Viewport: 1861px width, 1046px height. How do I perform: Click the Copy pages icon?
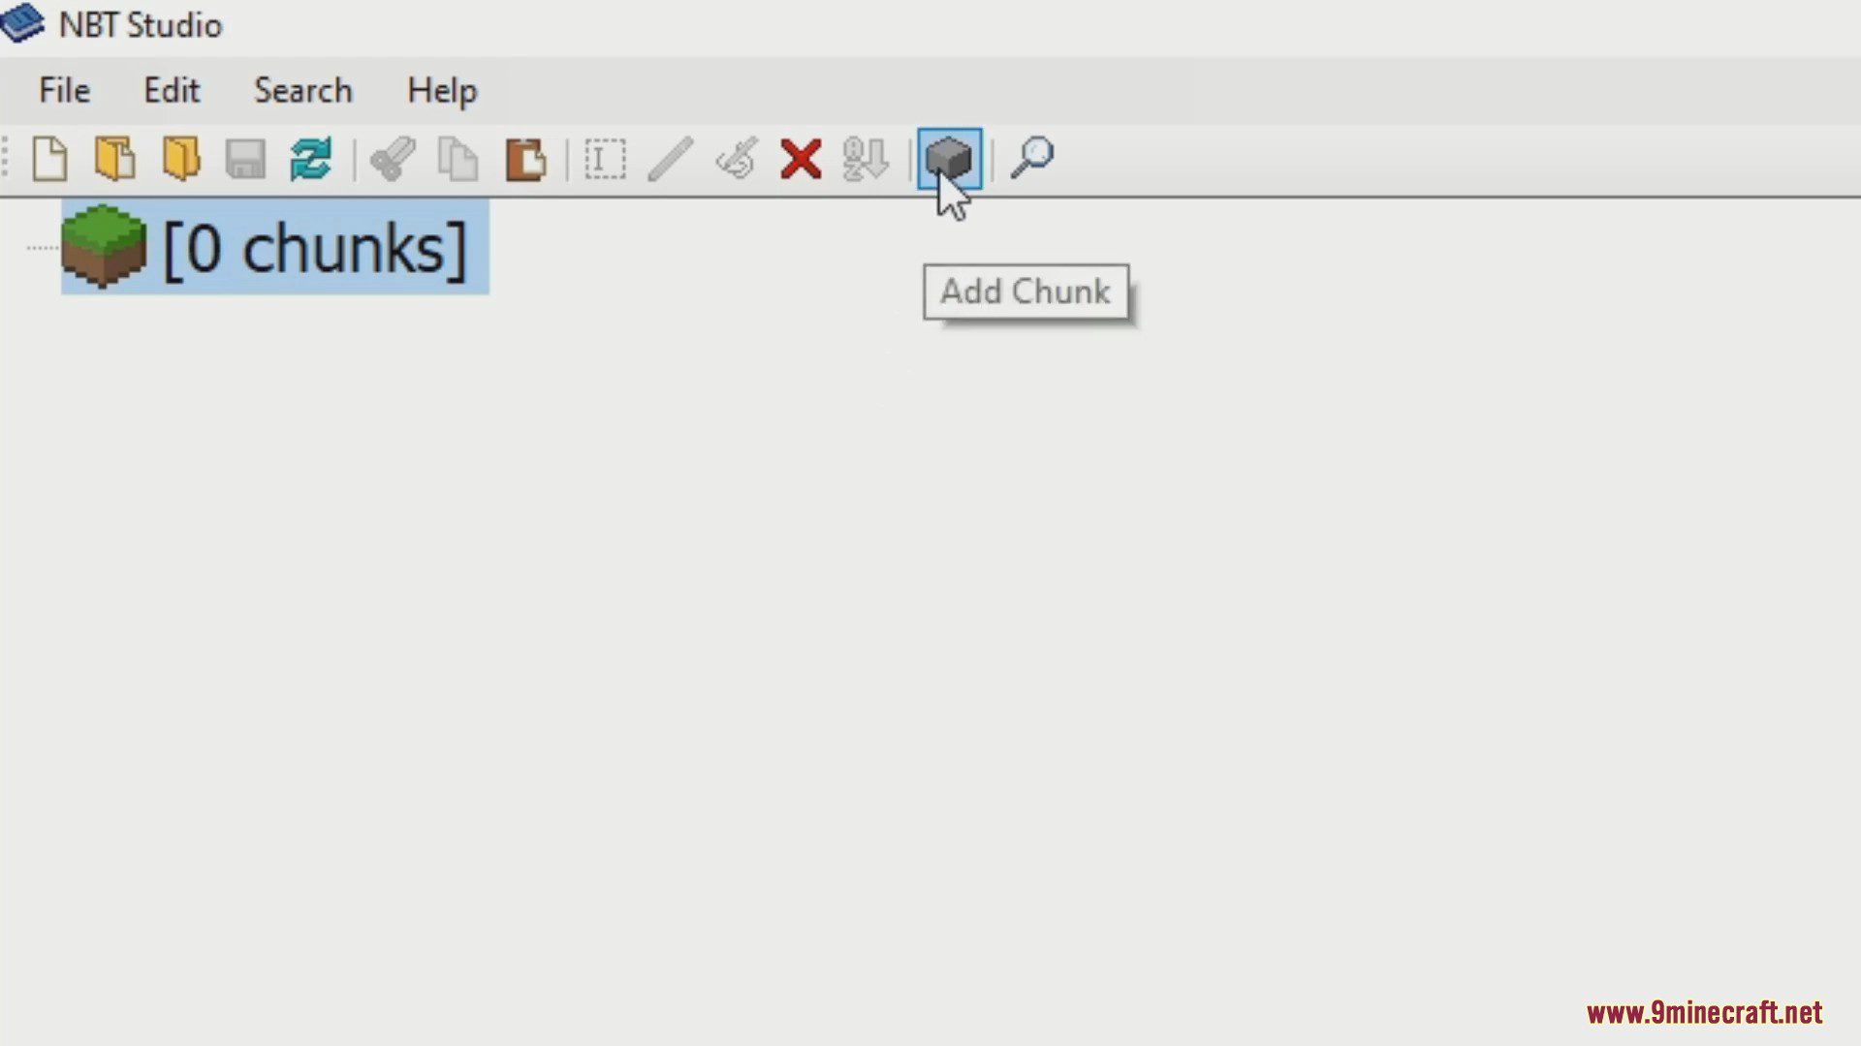pyautogui.click(x=457, y=159)
